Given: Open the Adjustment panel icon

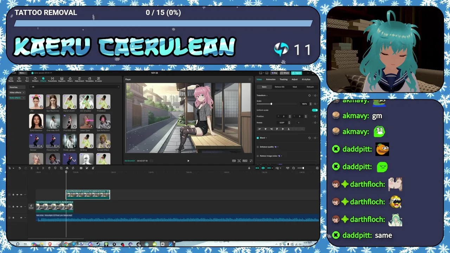Looking at the screenshot, I should [79, 79].
